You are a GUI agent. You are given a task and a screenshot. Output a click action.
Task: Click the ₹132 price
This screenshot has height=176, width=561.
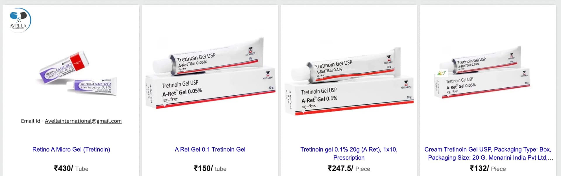click(x=479, y=168)
